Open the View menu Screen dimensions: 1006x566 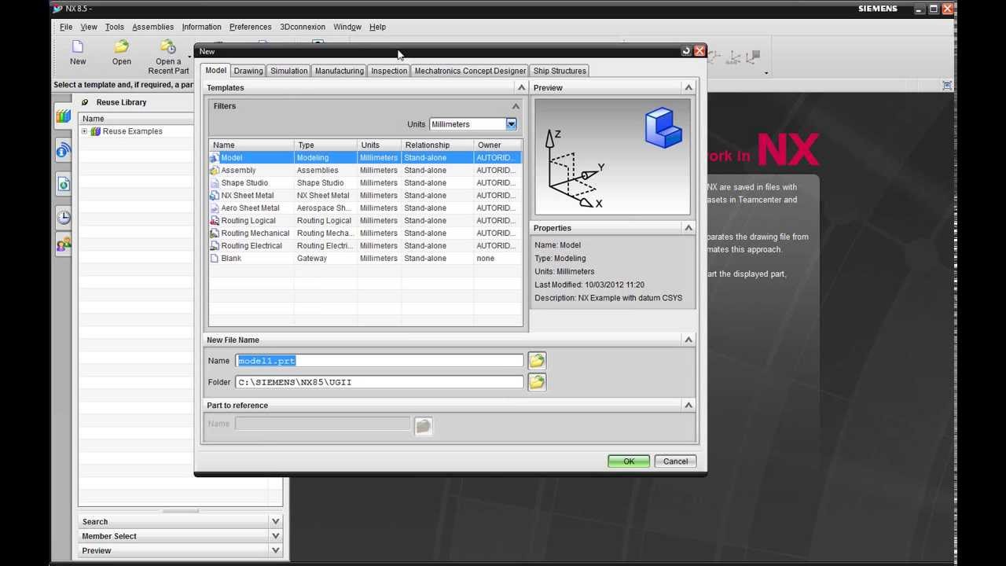point(89,27)
